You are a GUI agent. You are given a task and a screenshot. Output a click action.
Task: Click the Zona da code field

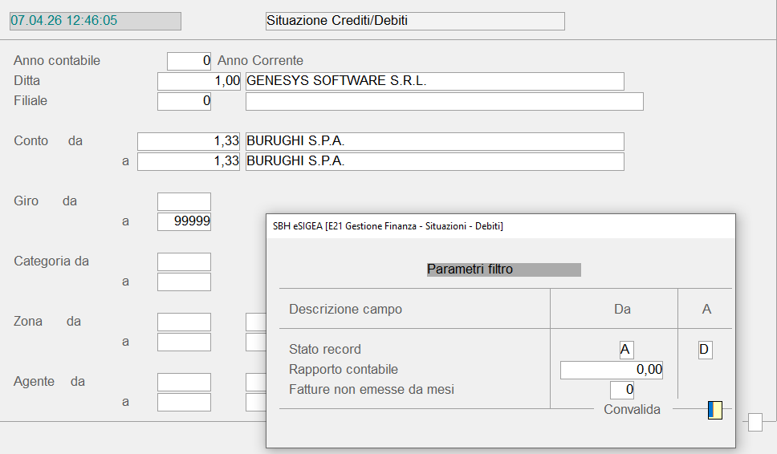pos(184,322)
